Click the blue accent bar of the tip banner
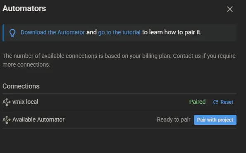The image size is (246, 153). [3, 33]
